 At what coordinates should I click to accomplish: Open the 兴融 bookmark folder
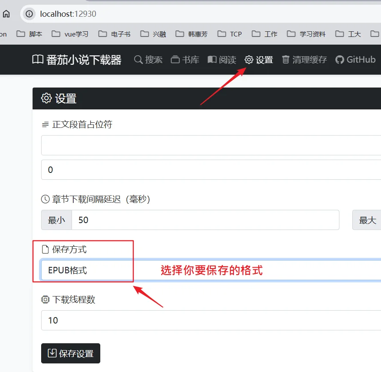[x=153, y=34]
